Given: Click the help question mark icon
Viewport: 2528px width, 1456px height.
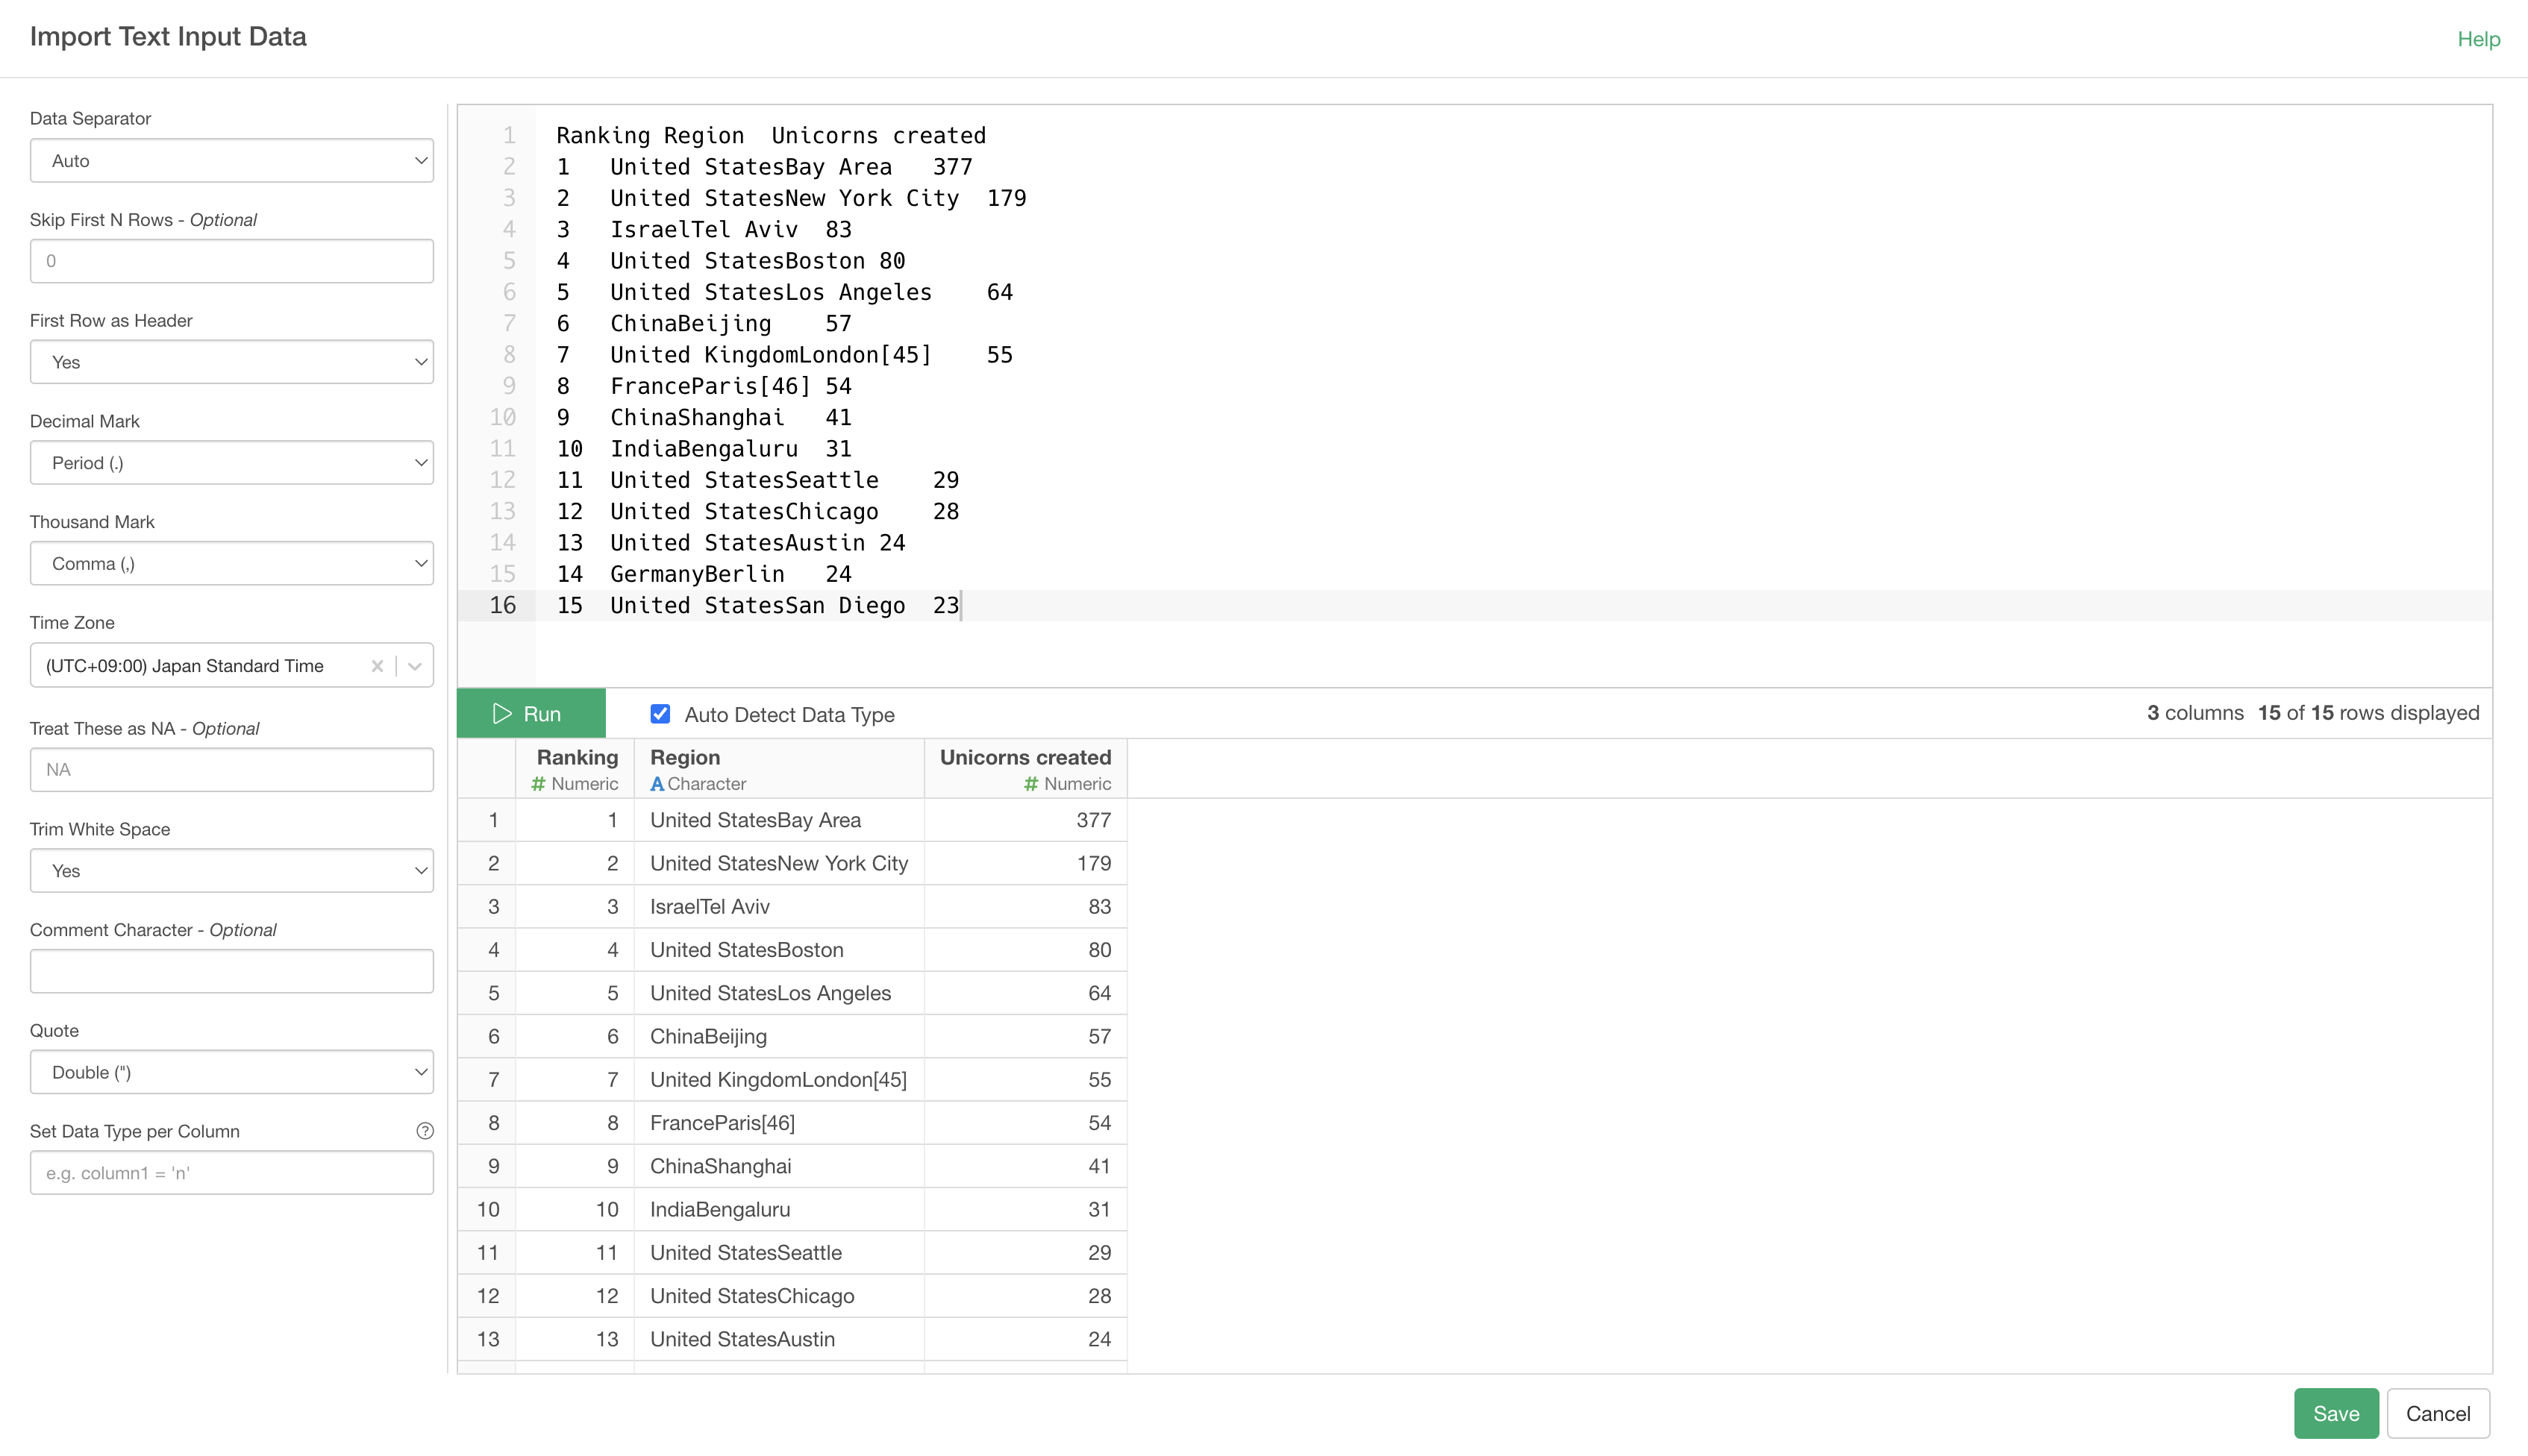Looking at the screenshot, I should 425,1131.
